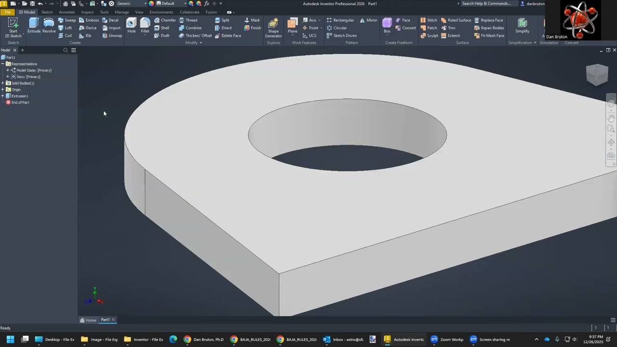This screenshot has width=617, height=347.
Task: Choose the Sweep tool
Action: point(67,20)
